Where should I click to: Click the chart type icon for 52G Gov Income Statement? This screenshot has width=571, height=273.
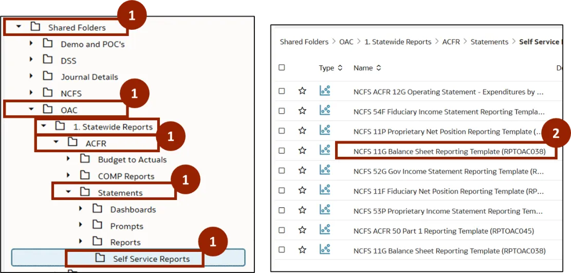point(324,170)
